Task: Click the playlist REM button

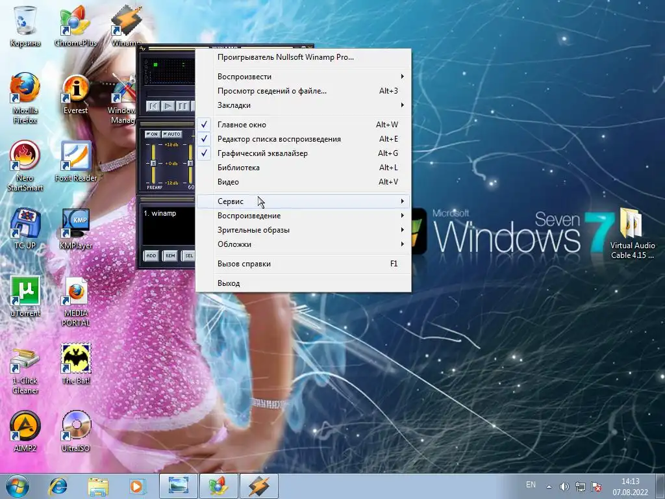Action: pyautogui.click(x=170, y=255)
